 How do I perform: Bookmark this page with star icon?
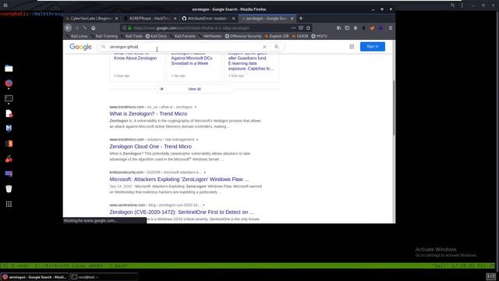[x=308, y=28]
